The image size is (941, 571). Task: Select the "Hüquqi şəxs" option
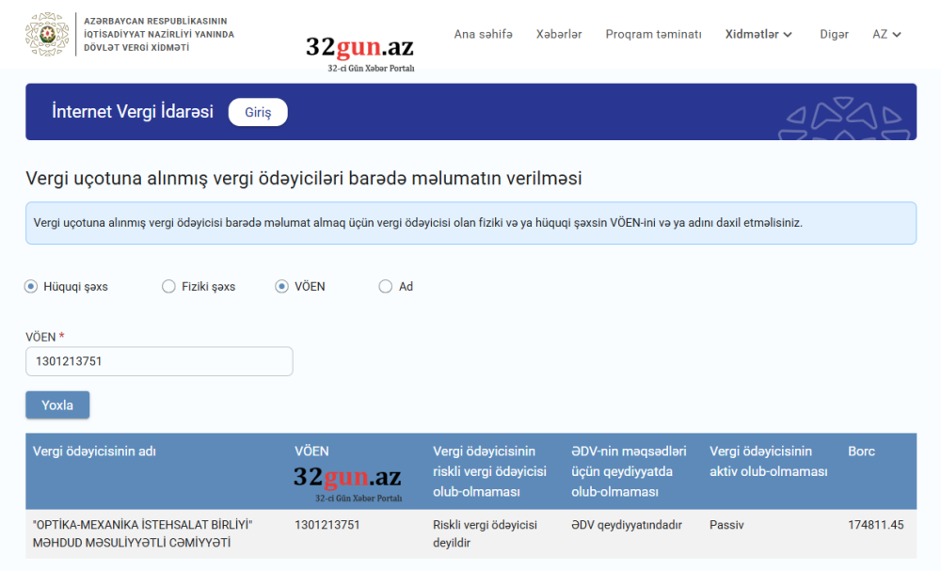pyautogui.click(x=30, y=286)
